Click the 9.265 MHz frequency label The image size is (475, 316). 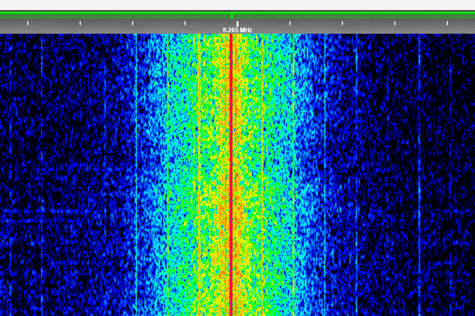click(x=237, y=30)
